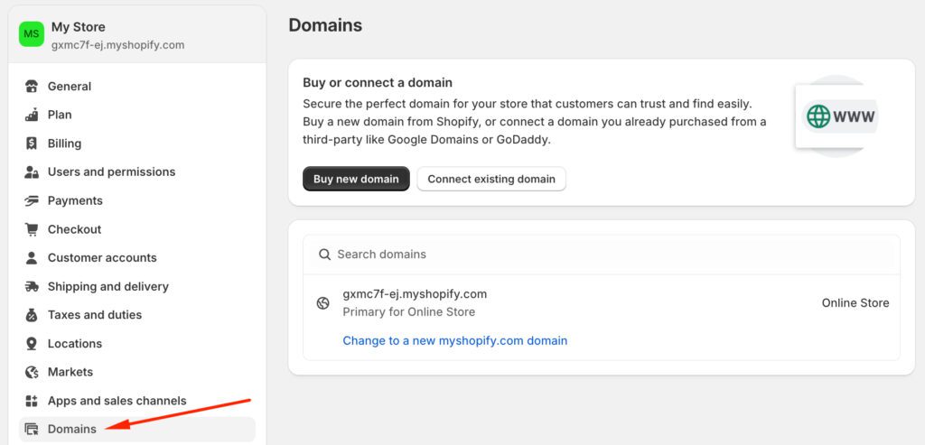Click the Plan chart icon
This screenshot has height=445, width=925.
(32, 115)
